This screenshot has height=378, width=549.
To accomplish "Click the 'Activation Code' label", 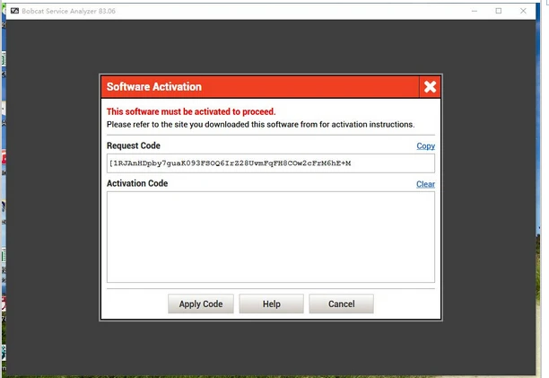I will [137, 183].
